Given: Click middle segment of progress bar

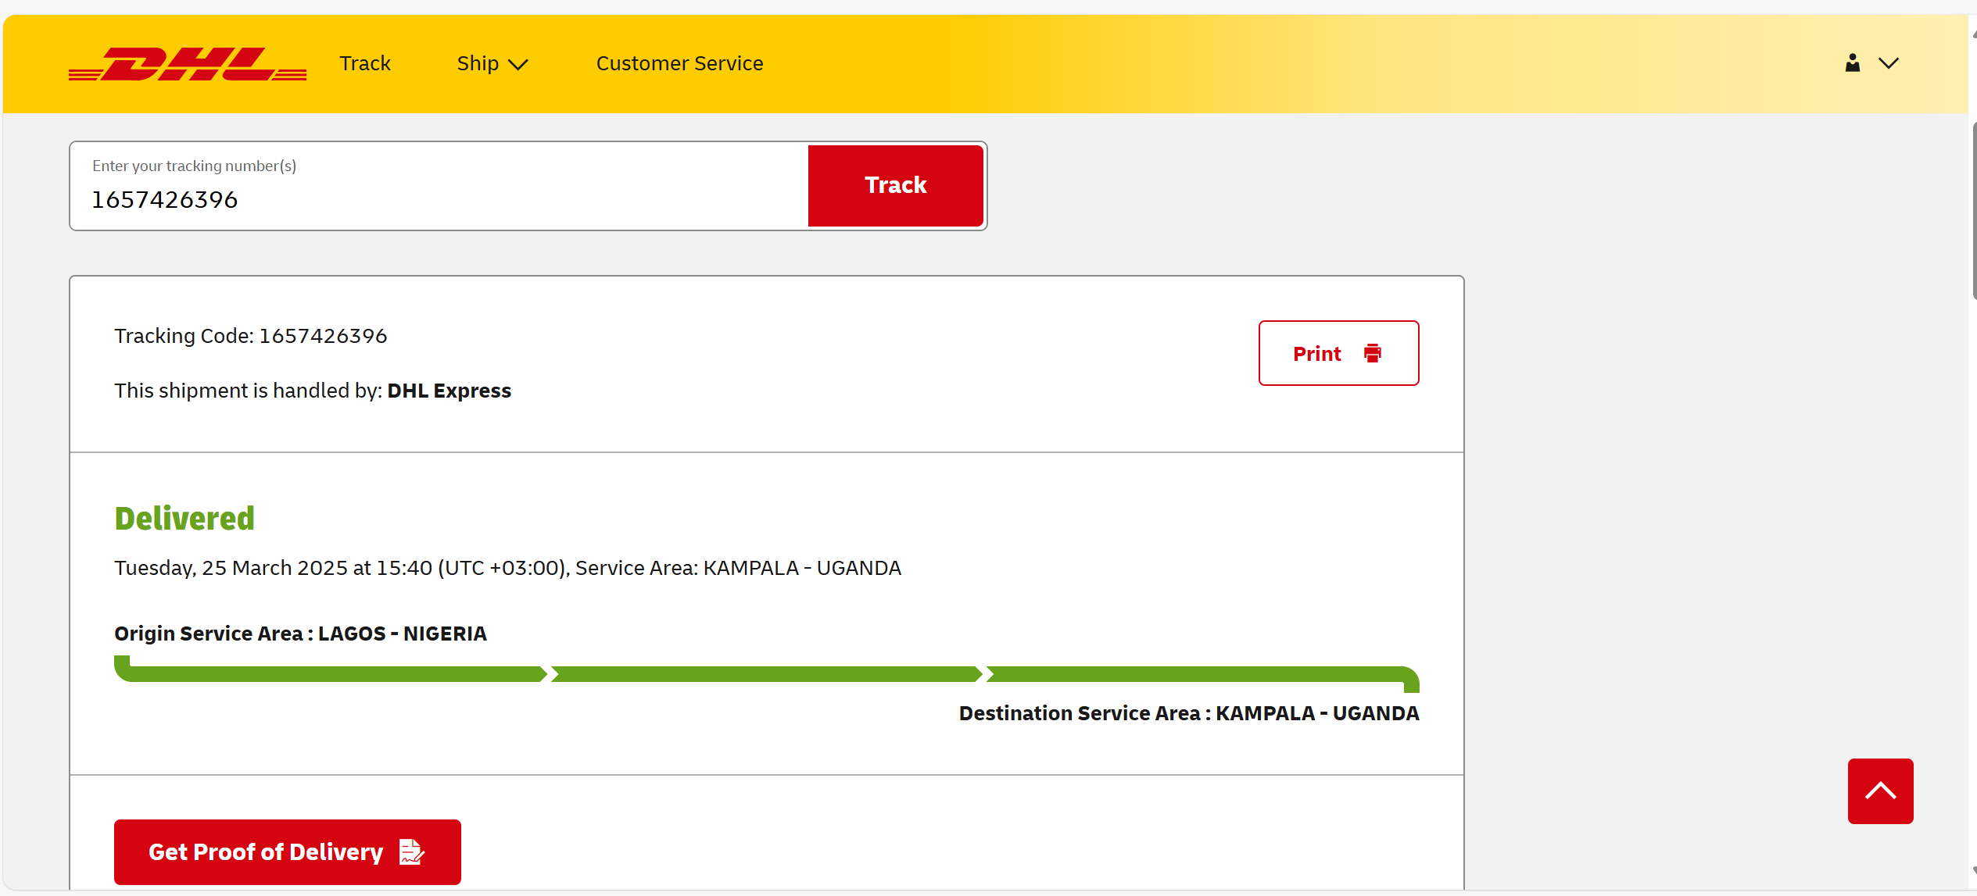Looking at the screenshot, I should pyautogui.click(x=766, y=674).
